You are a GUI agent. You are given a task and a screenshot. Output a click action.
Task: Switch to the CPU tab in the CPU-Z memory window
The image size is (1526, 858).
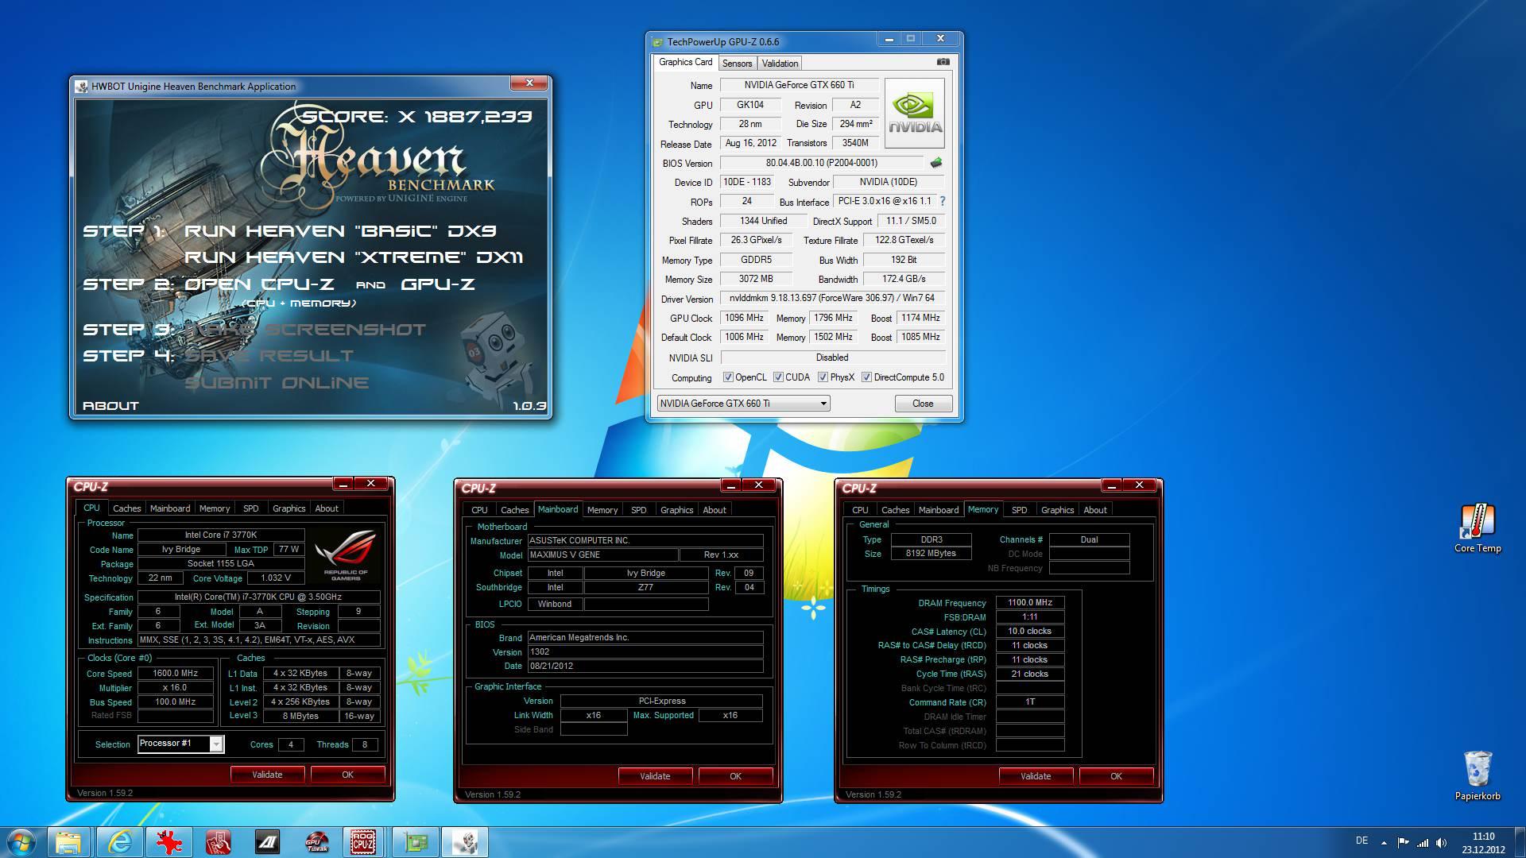[860, 510]
